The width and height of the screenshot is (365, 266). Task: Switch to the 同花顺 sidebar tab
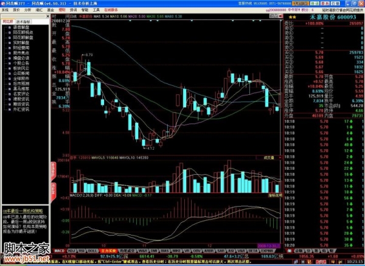click(8, 22)
